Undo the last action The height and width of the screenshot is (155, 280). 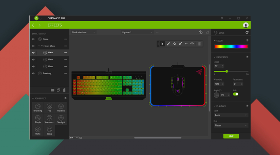pos(201,32)
